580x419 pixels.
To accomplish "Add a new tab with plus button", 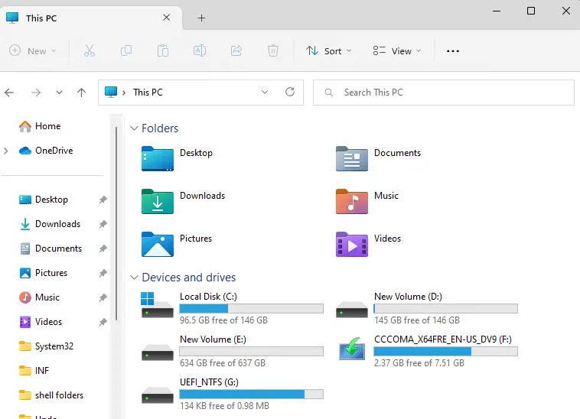I will (201, 18).
